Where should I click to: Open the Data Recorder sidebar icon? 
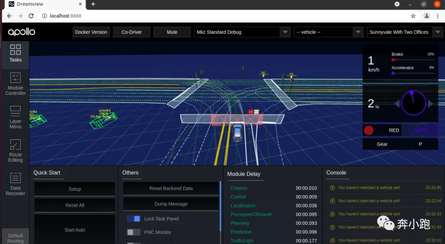tap(15, 184)
